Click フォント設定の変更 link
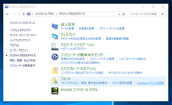The height and width of the screenshot is (105, 172). 122,83
